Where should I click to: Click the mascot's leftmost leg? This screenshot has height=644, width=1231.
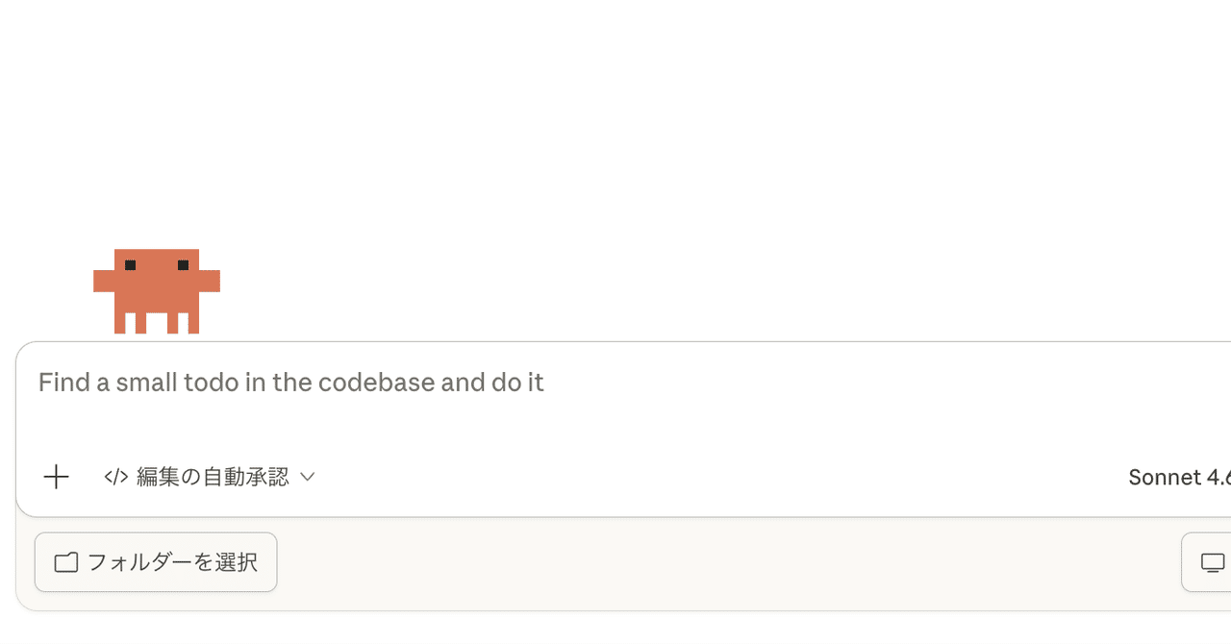119,323
